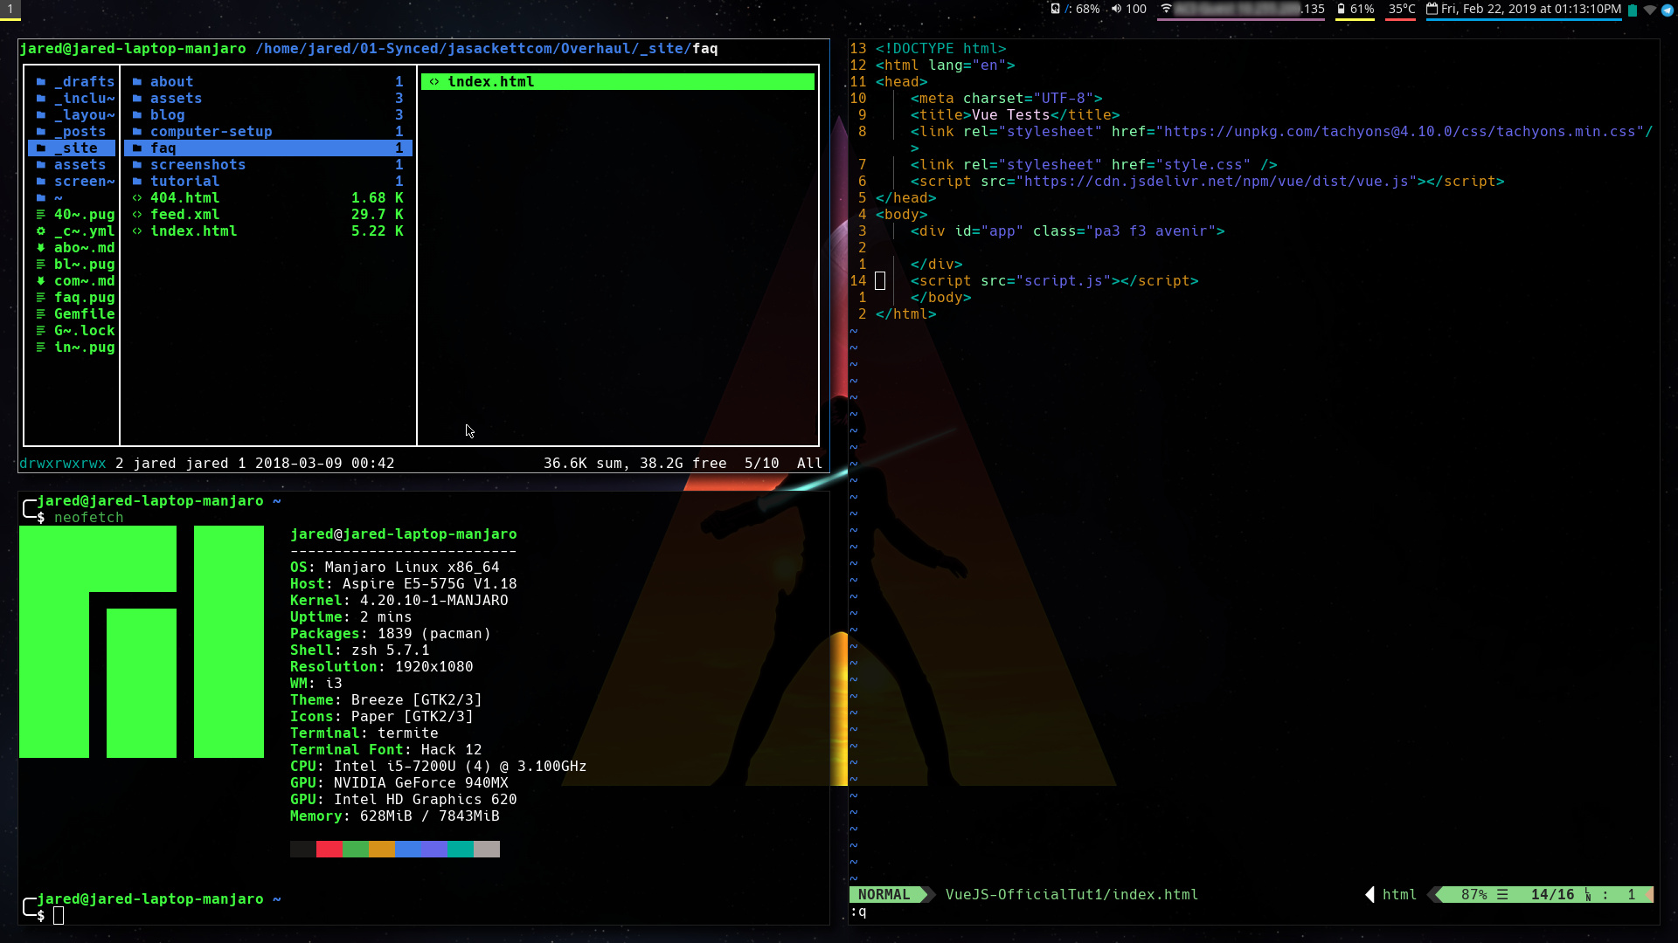Click the folder icon beside _drafts

[41, 82]
